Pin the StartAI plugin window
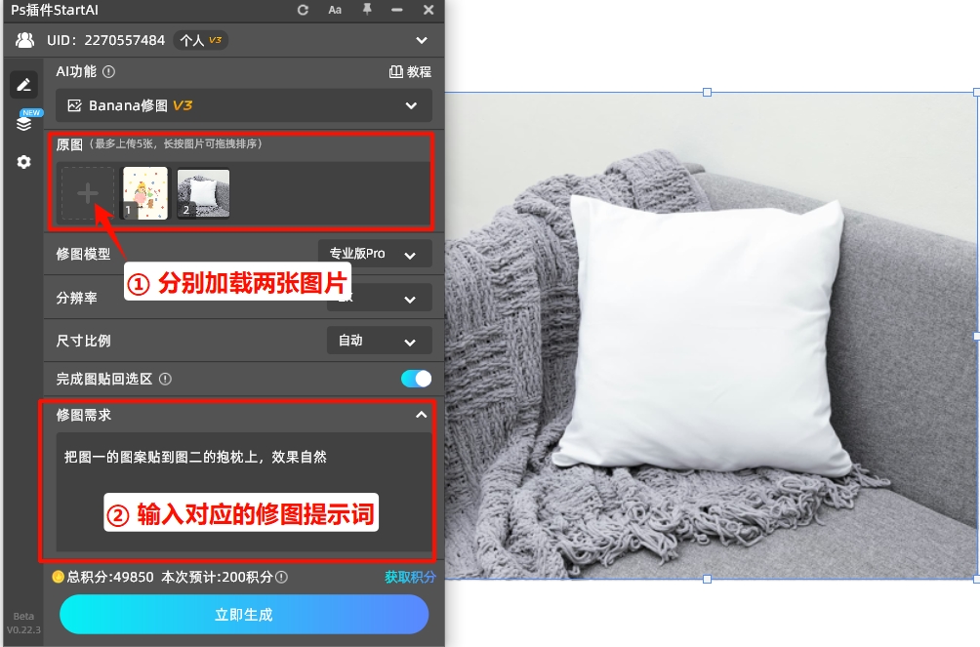This screenshot has width=980, height=647. click(x=364, y=10)
